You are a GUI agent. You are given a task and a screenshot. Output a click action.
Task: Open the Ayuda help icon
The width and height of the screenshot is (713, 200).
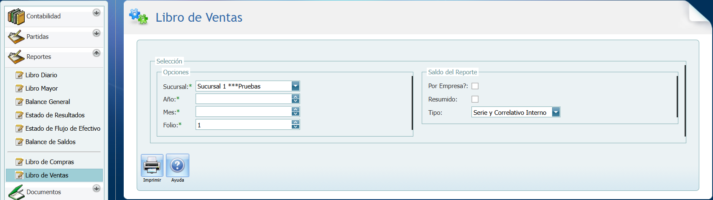[x=178, y=165]
